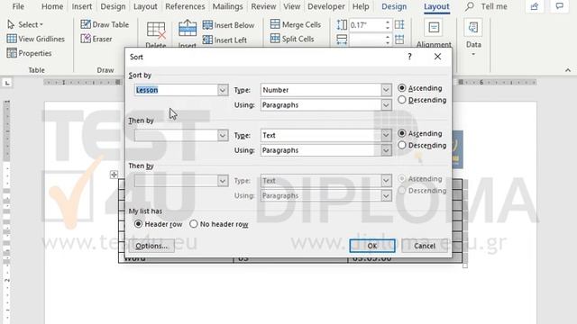Click the column width icon

point(342,40)
